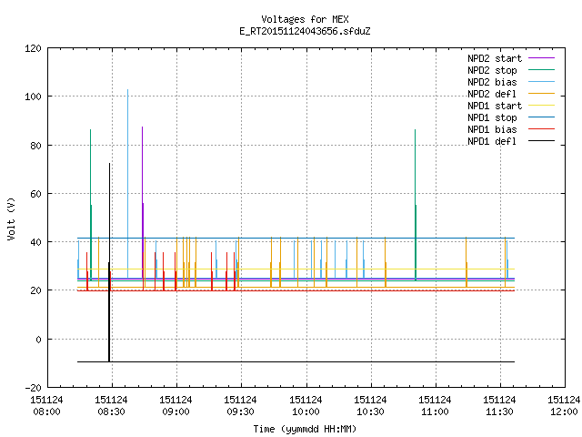Click the green NPD2 stop legend line

pos(541,70)
